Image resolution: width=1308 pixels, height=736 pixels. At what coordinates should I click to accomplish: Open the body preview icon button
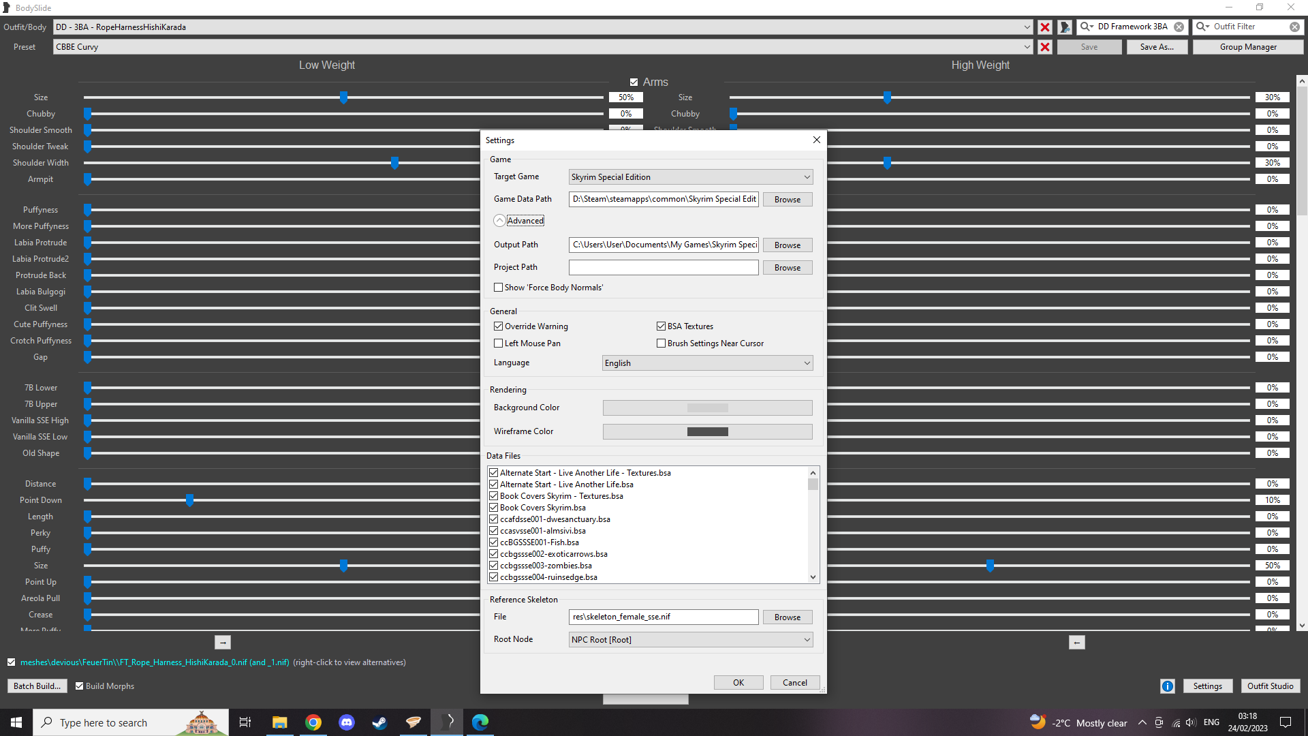pyautogui.click(x=1065, y=27)
